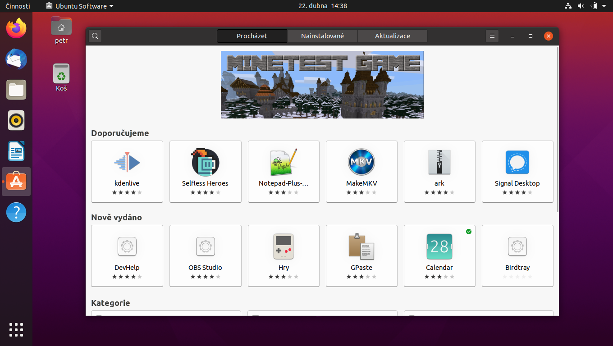Click the 'Notepad-Plus-...' label

[284, 183]
